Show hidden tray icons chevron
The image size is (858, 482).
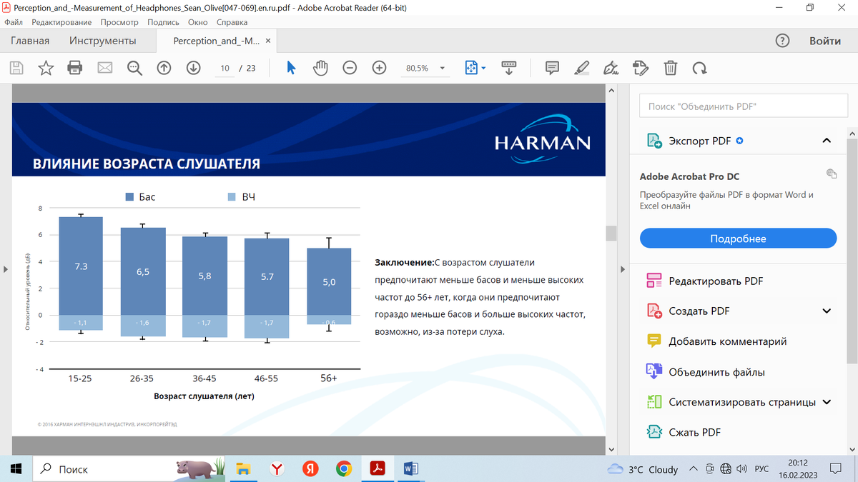coord(693,469)
